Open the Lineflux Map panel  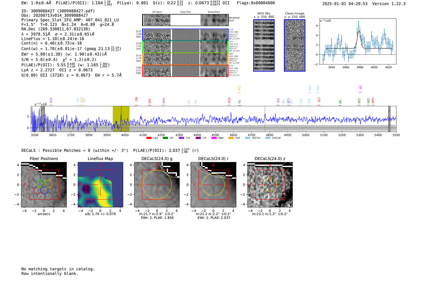pos(100,185)
